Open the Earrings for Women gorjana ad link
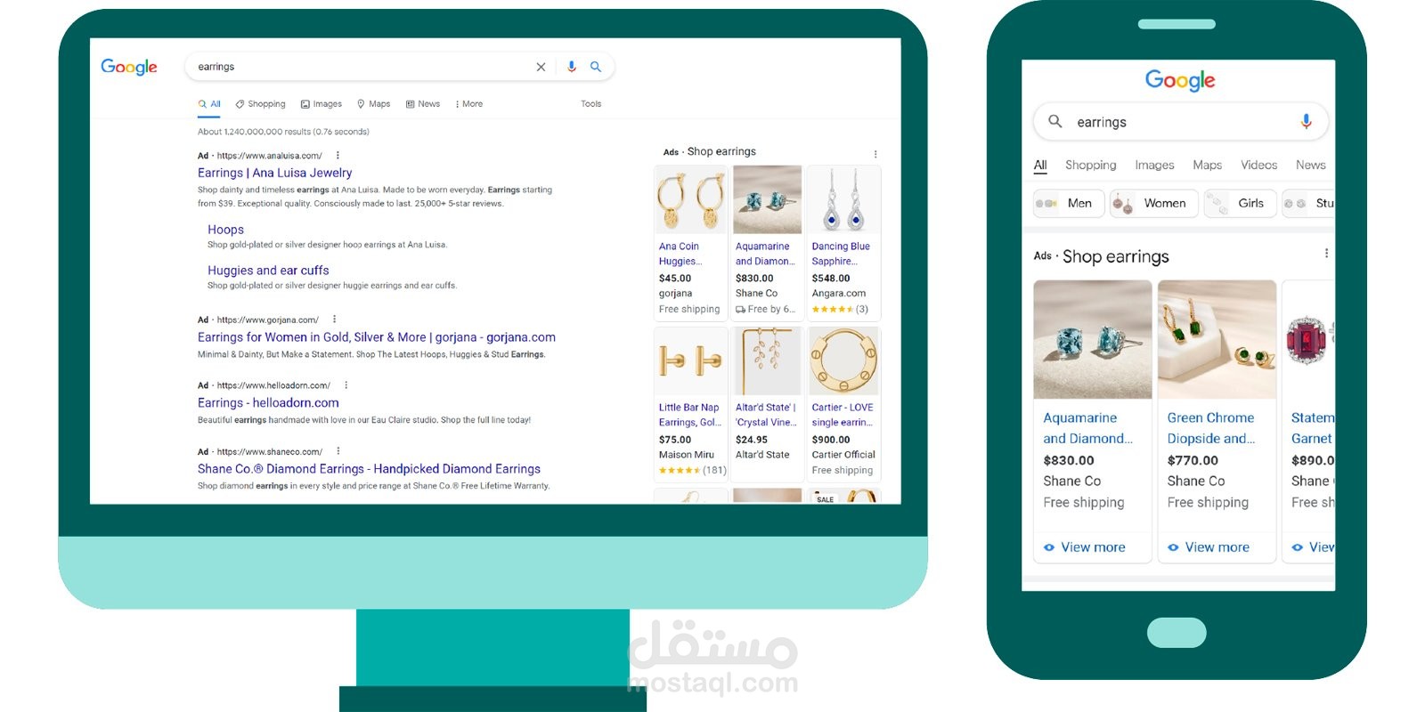Viewport: 1425px width, 712px height. click(377, 337)
